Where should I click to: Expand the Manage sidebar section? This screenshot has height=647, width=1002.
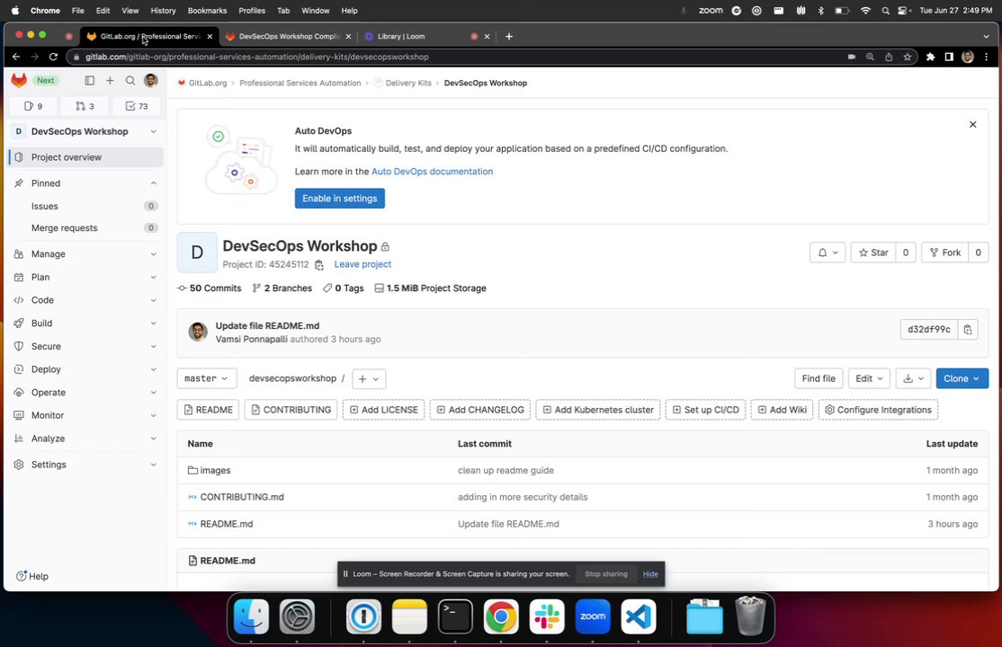click(85, 254)
